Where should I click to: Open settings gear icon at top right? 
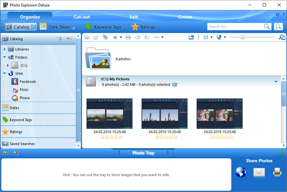click(278, 15)
